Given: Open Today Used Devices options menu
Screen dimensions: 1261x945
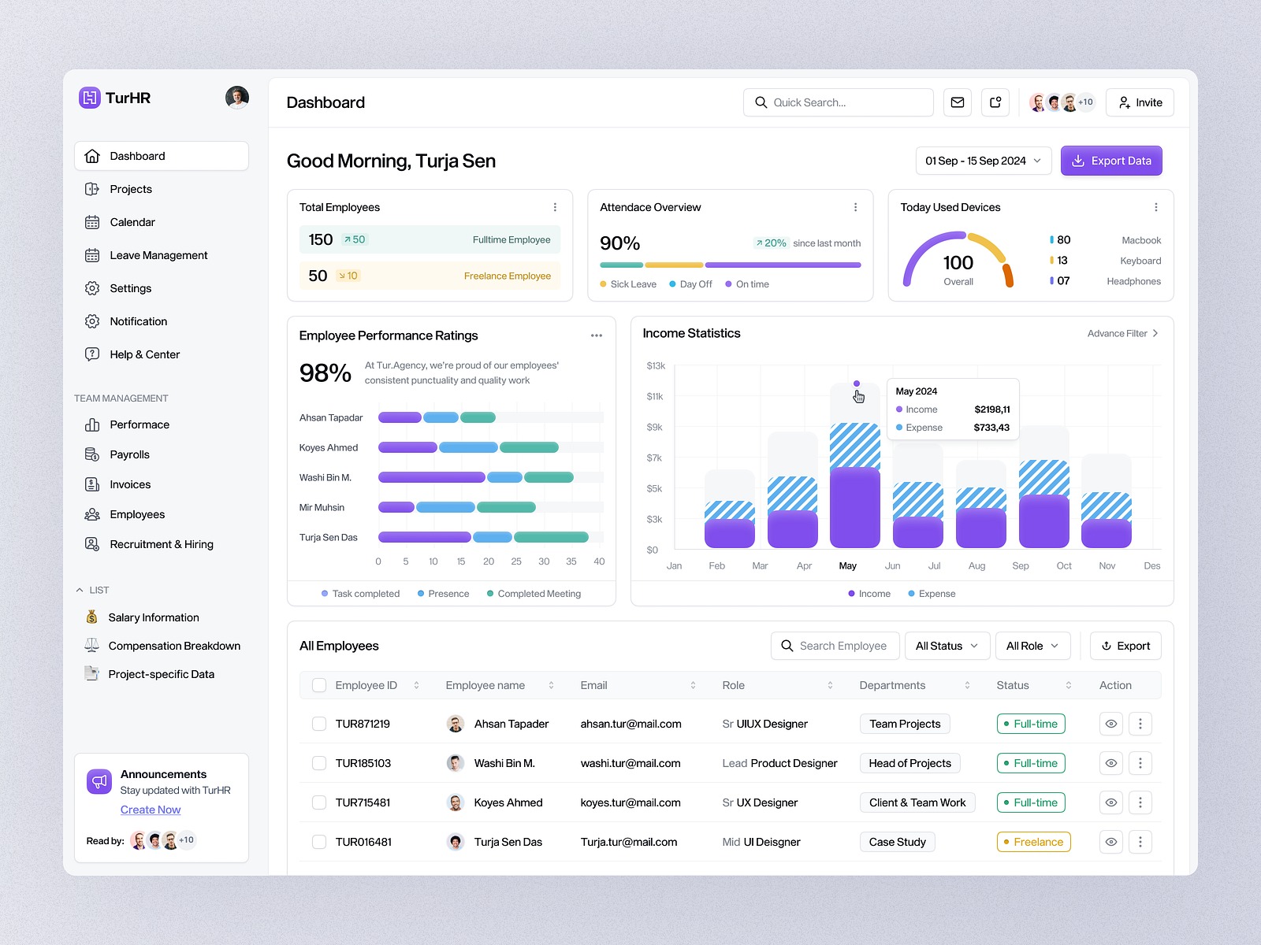Looking at the screenshot, I should click(1155, 207).
